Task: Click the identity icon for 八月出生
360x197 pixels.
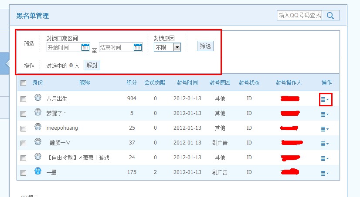Action: point(37,98)
